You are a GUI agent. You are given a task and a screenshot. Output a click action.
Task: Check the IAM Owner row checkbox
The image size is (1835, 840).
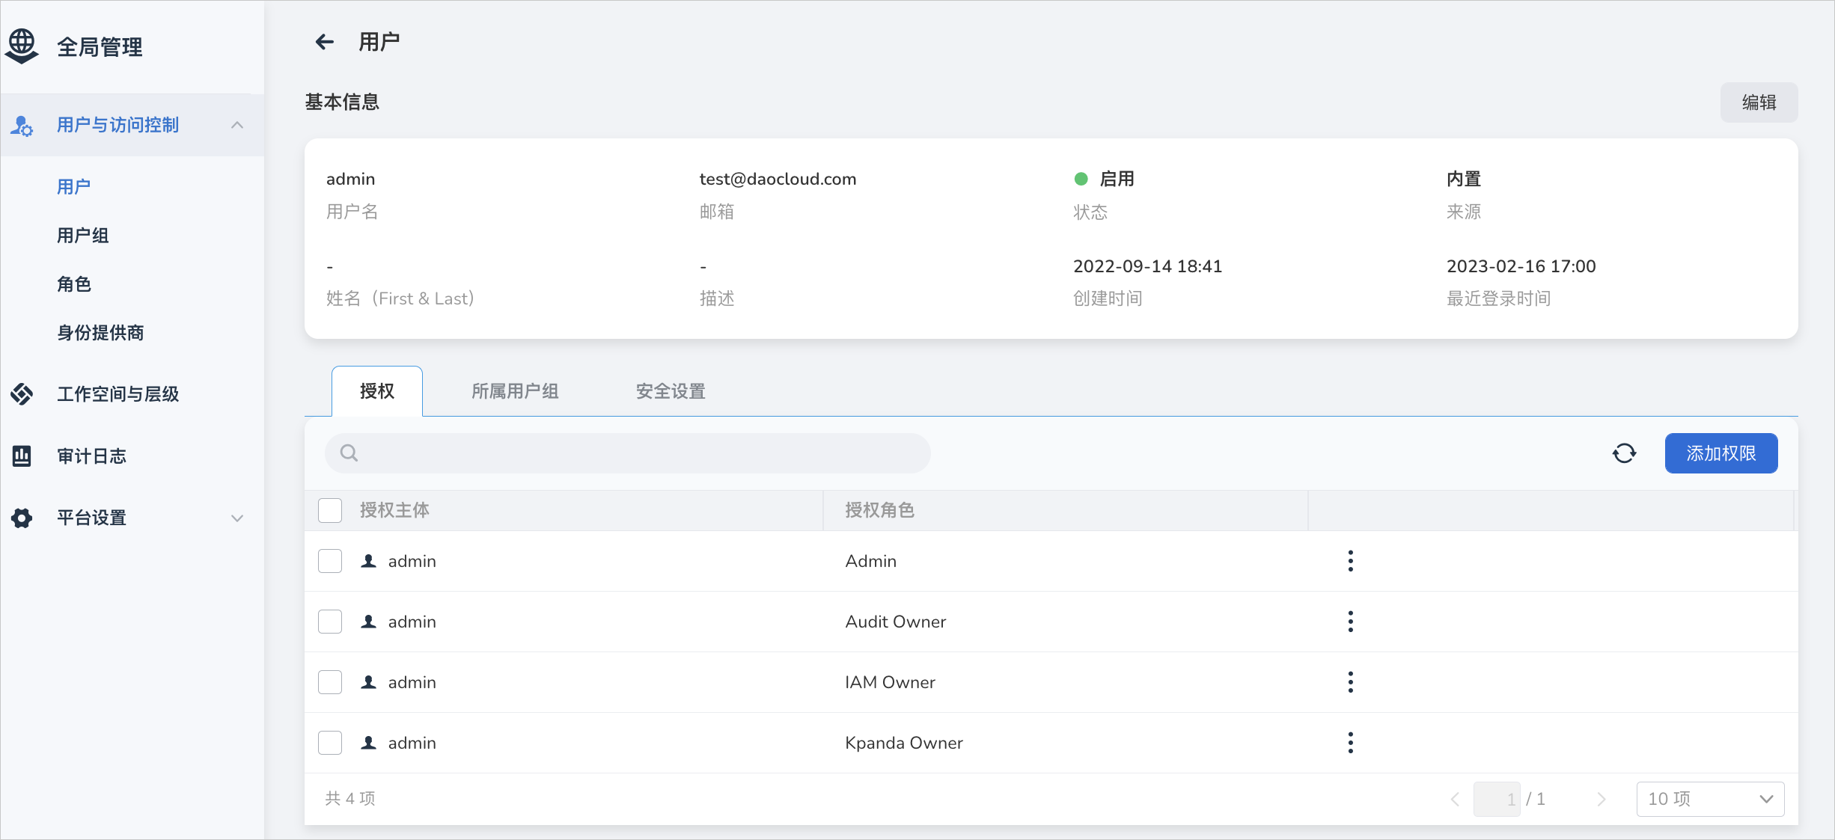click(x=330, y=682)
